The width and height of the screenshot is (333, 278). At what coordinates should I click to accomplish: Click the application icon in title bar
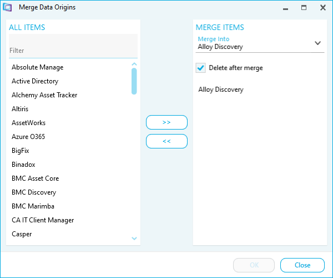tap(7, 7)
